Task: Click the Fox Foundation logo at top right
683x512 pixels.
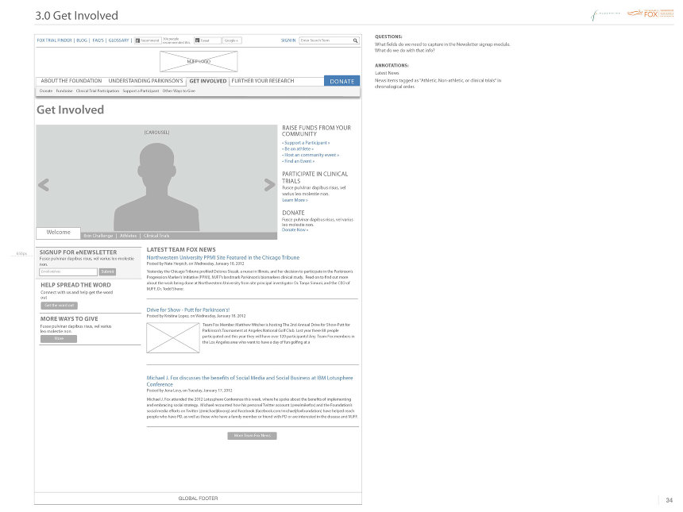Action: tap(650, 13)
